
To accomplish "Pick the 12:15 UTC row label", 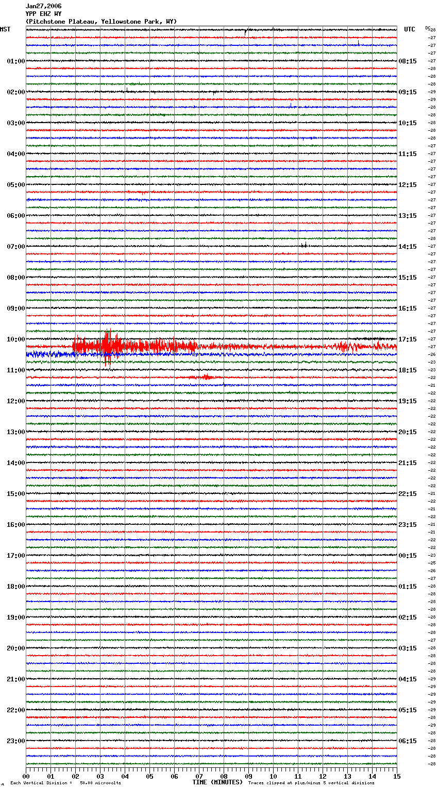I will tap(408, 185).
